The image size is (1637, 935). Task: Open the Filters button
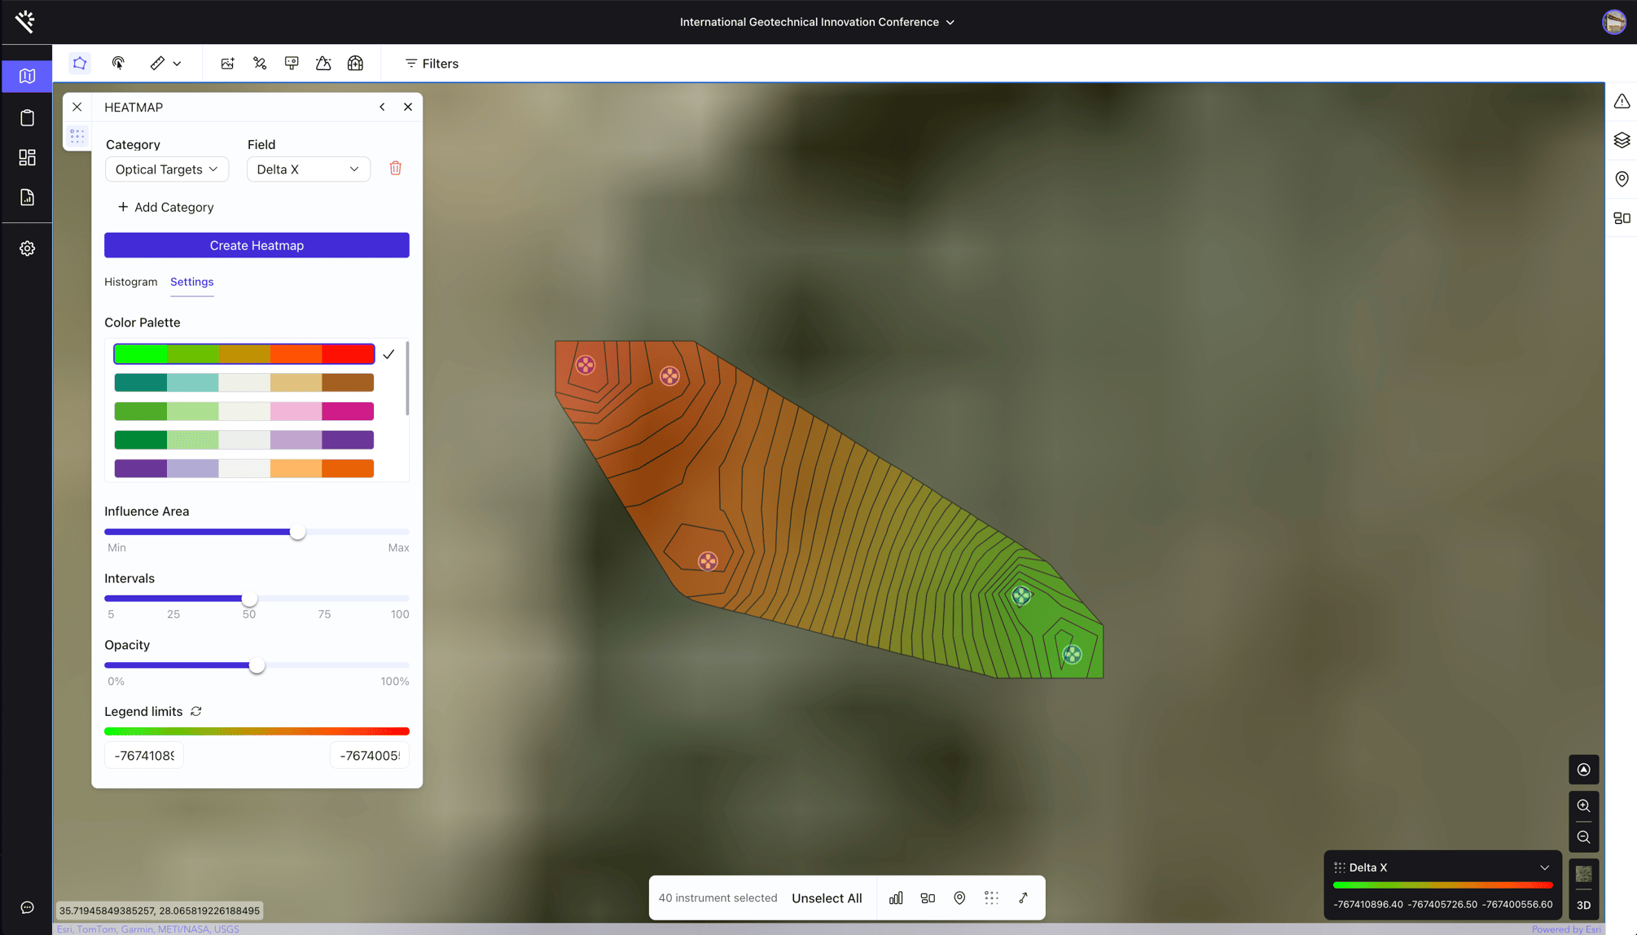pyautogui.click(x=432, y=64)
